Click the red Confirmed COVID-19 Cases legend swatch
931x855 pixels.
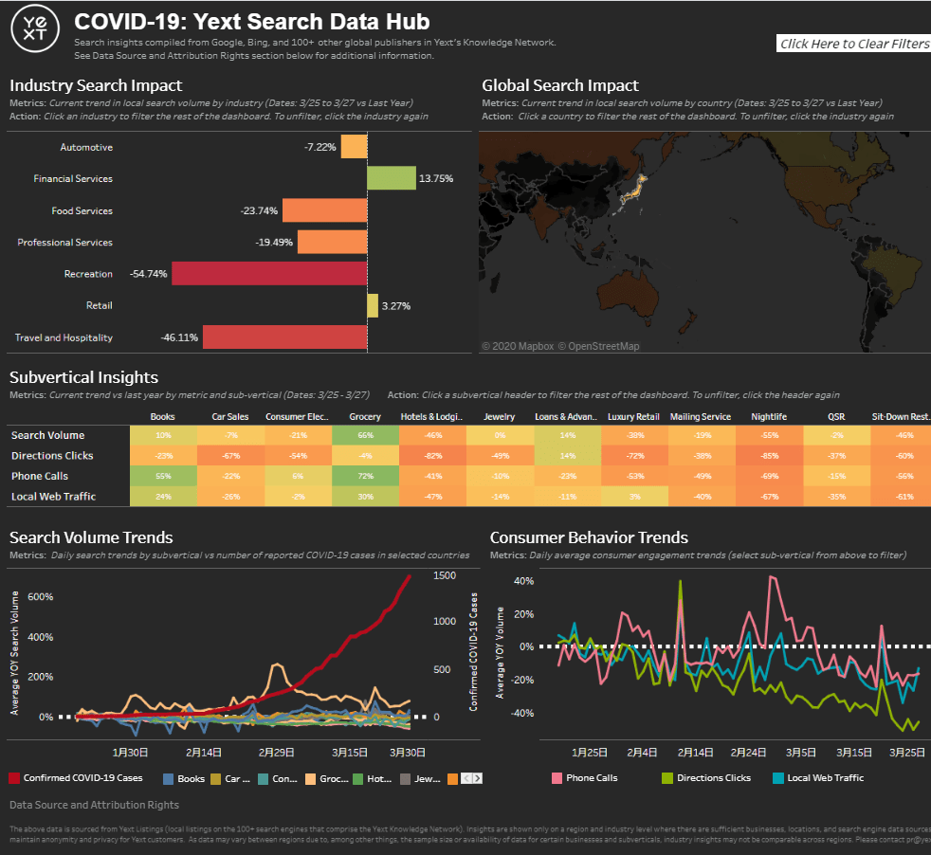14,778
